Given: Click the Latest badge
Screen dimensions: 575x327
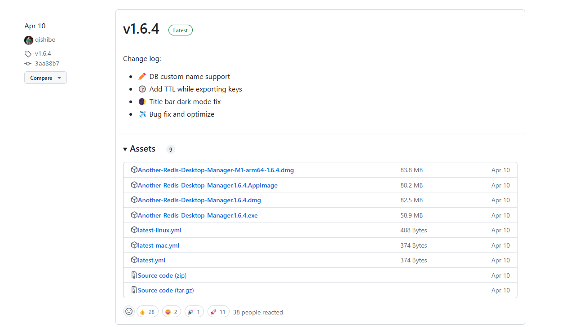Looking at the screenshot, I should point(181,31).
